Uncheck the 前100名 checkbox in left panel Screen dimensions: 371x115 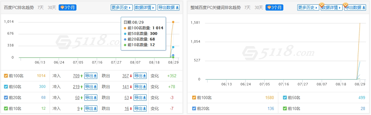click(x=6, y=76)
